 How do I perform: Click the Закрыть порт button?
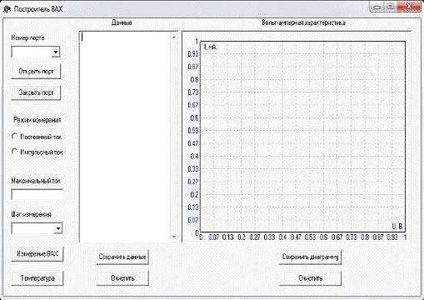point(36,92)
